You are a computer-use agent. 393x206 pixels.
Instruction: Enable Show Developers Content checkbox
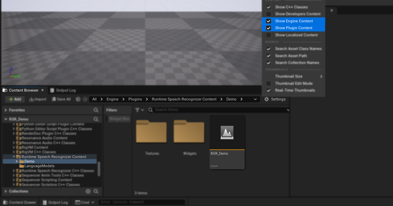(x=268, y=14)
